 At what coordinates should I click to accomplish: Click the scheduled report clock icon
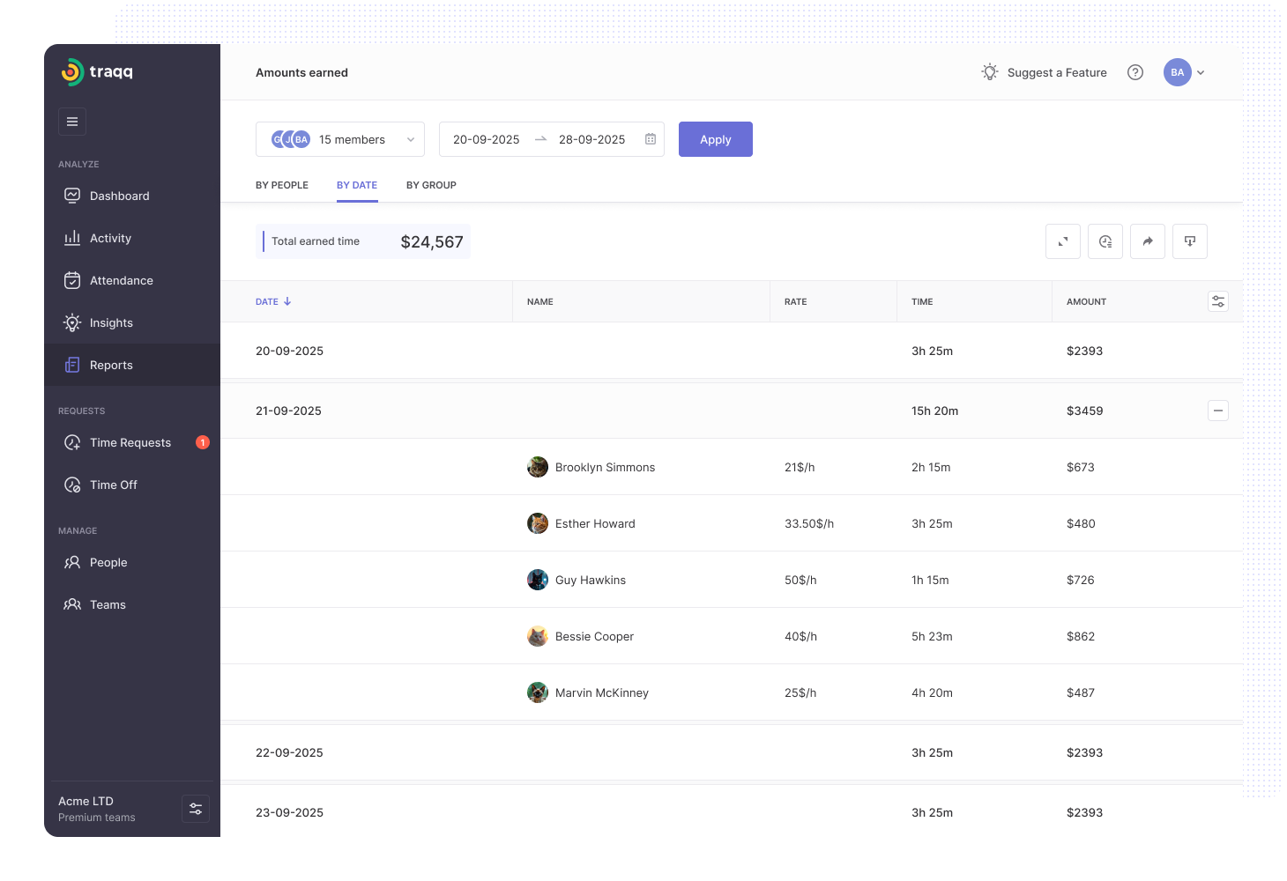click(1105, 241)
